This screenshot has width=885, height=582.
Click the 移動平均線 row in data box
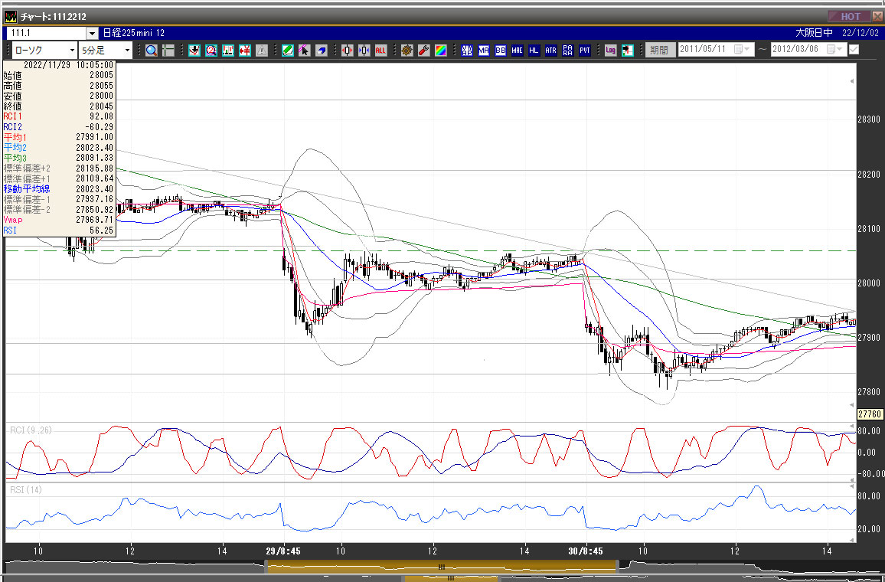point(59,189)
